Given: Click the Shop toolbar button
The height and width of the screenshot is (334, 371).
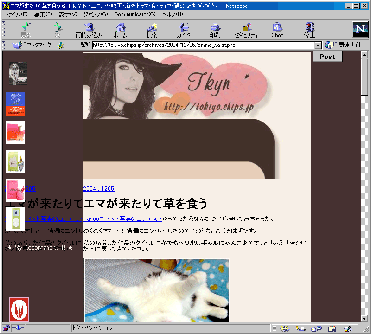Looking at the screenshot, I should point(277,30).
